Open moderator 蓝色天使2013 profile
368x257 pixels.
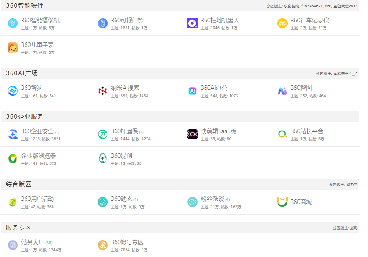346,6
